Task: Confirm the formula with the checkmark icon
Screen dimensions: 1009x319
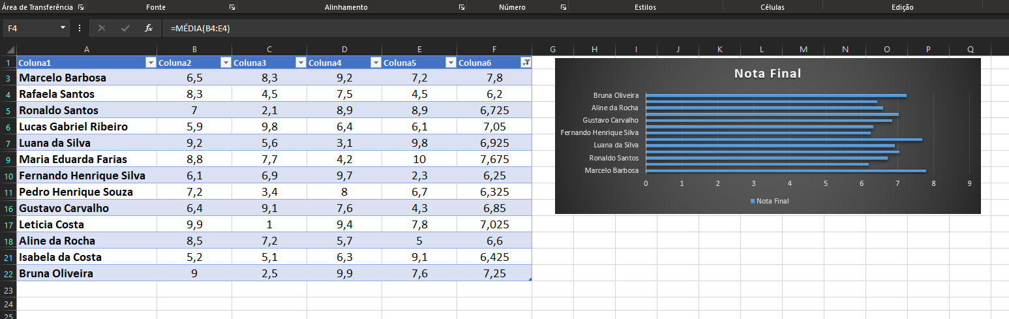Action: [x=125, y=28]
